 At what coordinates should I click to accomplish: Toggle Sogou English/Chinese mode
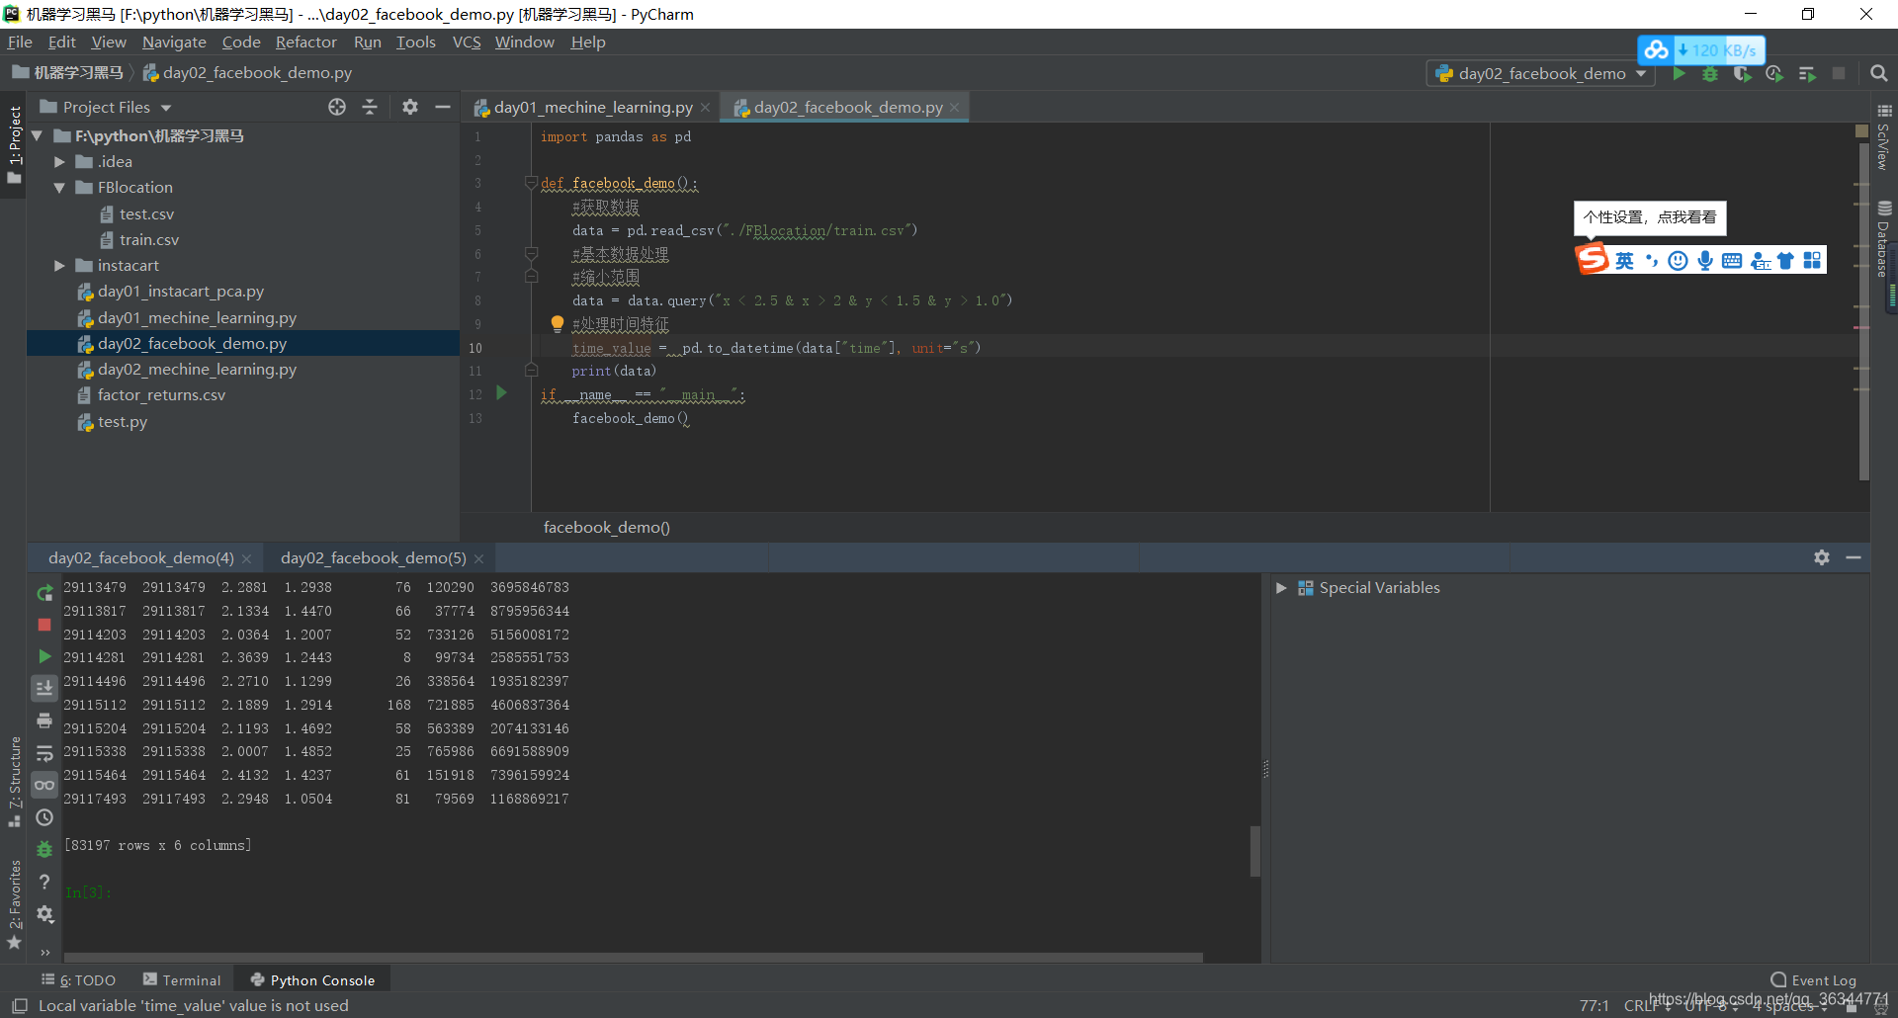[x=1624, y=260]
